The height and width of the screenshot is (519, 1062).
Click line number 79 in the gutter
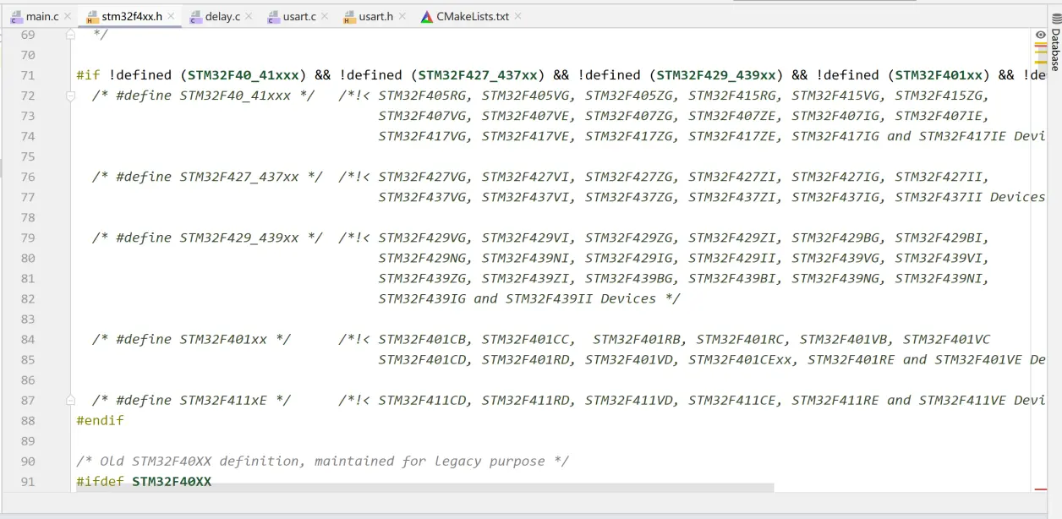pos(27,238)
